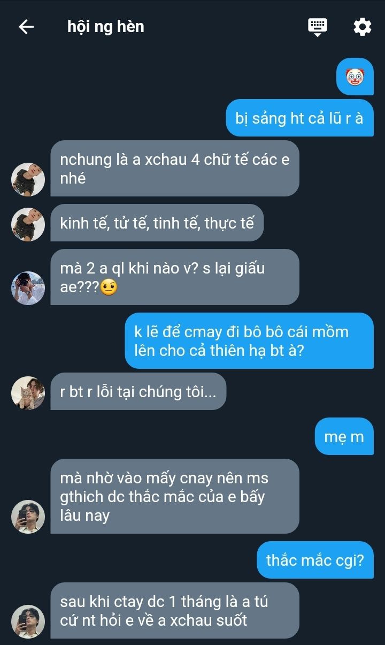The image size is (385, 645).
Task: Select the 'nchung là a xchau 4 chữ tế' message
Action: click(x=175, y=169)
